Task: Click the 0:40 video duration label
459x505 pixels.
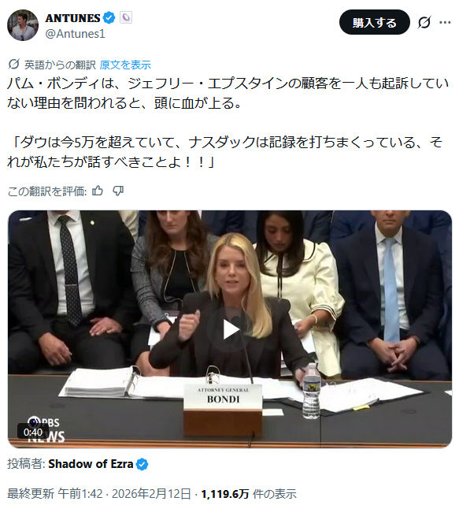Action: [x=33, y=432]
